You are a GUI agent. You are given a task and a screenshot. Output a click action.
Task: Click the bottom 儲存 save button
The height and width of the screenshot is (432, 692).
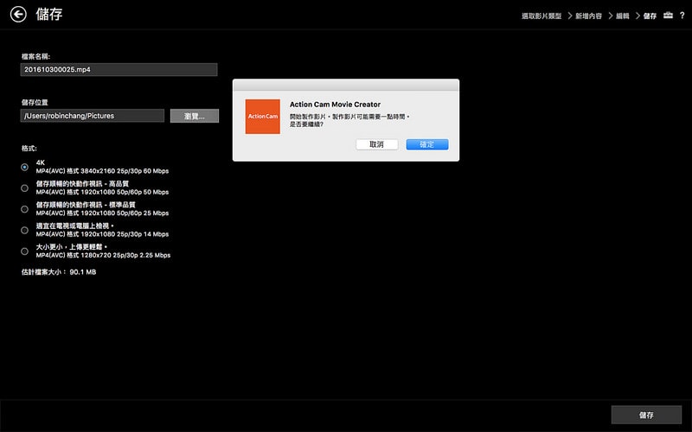point(646,415)
